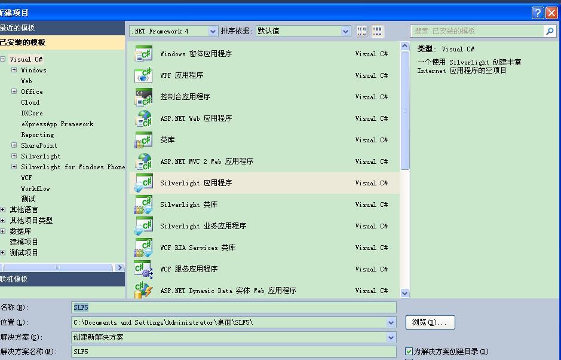This screenshot has width=561, height=360.
Task: Select the ASP.NET Web 应用程序 template icon
Action: [x=143, y=118]
